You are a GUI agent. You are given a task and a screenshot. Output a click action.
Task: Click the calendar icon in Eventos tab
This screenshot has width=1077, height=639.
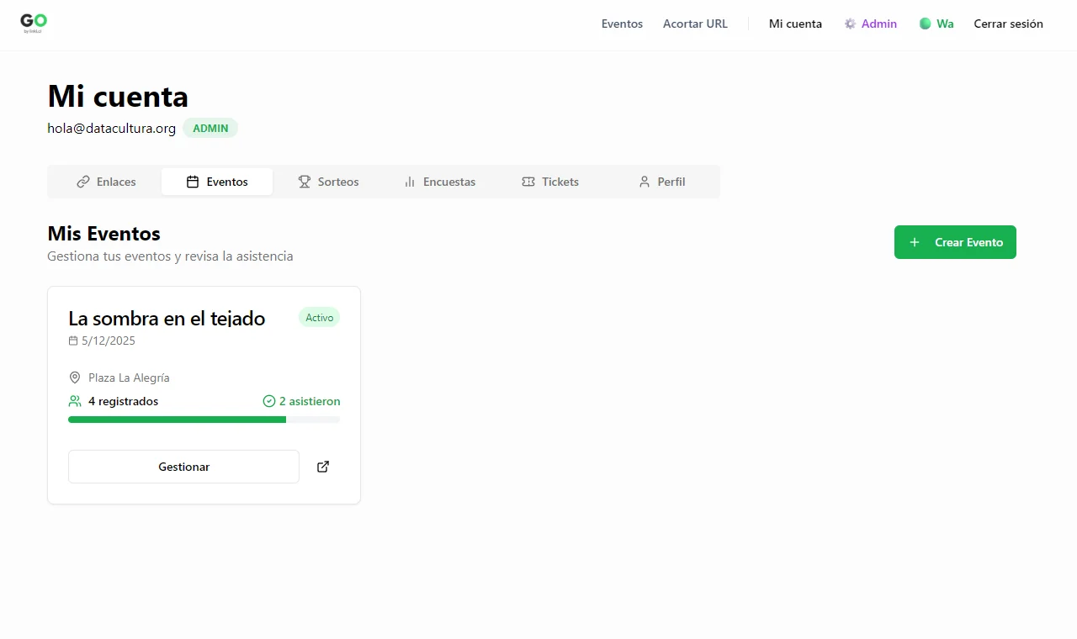tap(193, 182)
